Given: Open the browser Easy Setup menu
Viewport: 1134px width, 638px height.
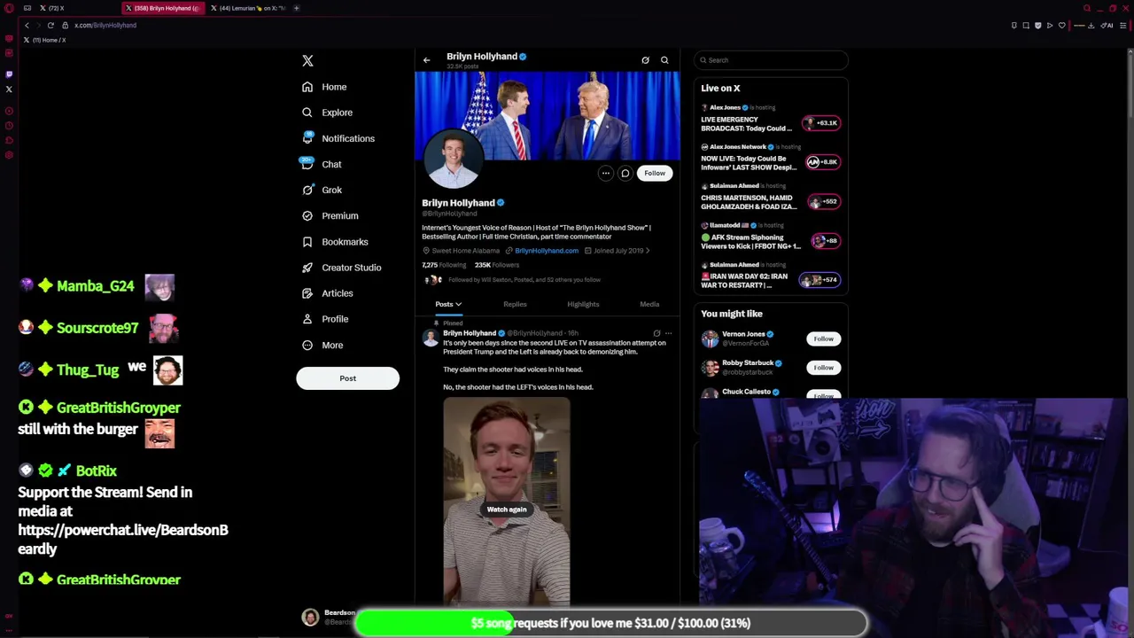Looking at the screenshot, I should coord(1122,25).
